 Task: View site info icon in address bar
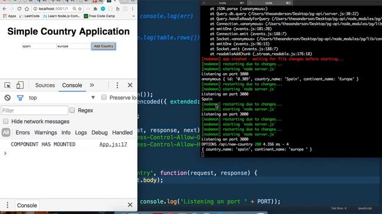pos(35,9)
